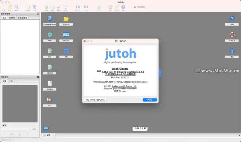Switch to the 收藏夹 tab

[12, 18]
